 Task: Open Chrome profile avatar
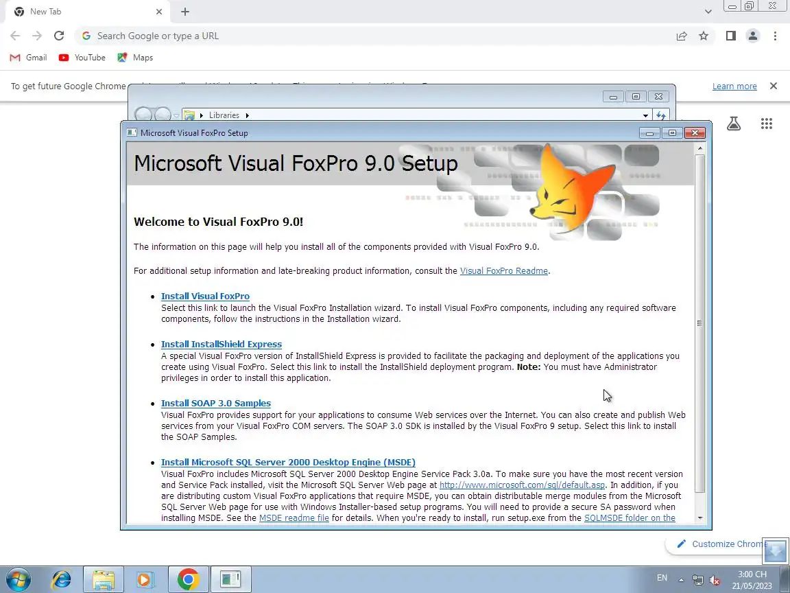pos(753,36)
